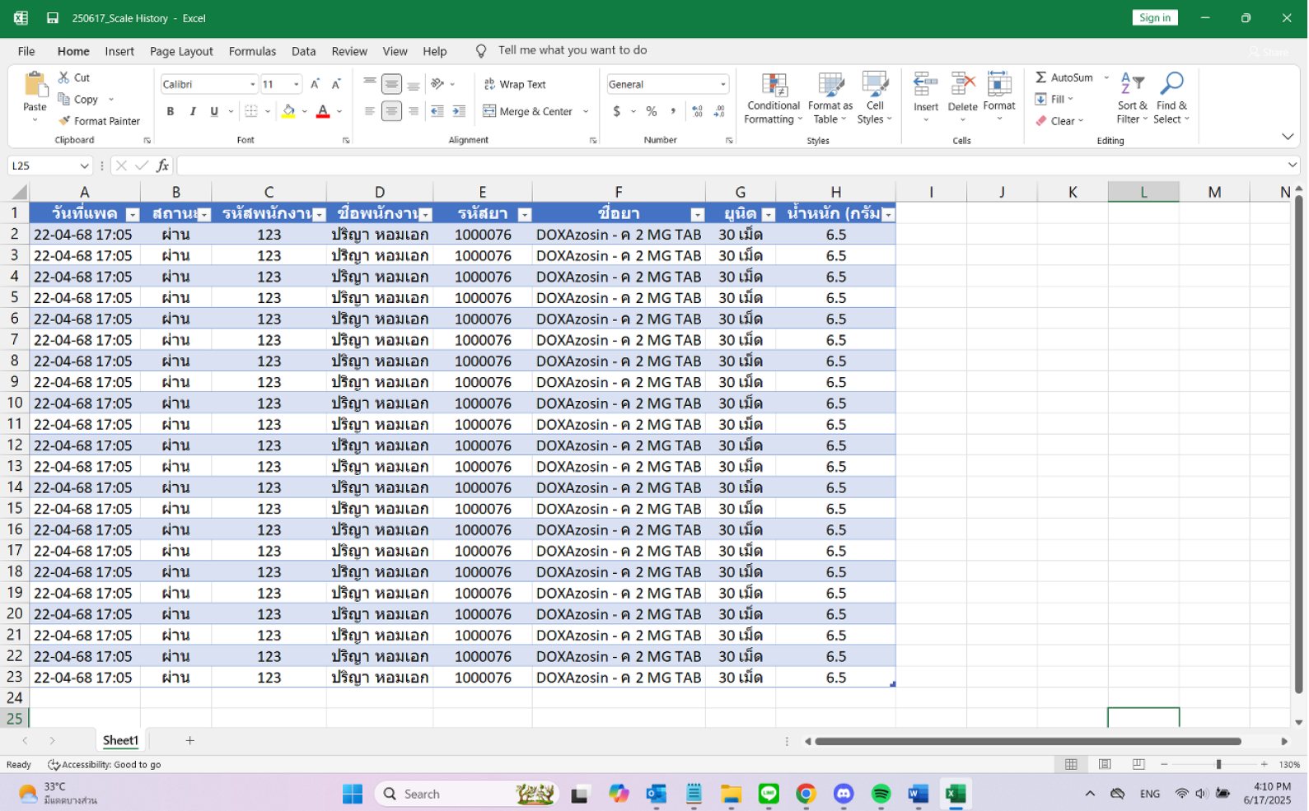The width and height of the screenshot is (1309, 811).
Task: Toggle Wrap Text on selected cell
Action: coord(514,84)
